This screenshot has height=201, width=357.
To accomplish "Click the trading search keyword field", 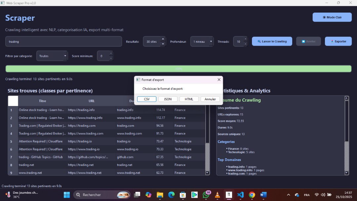I will click(x=63, y=41).
